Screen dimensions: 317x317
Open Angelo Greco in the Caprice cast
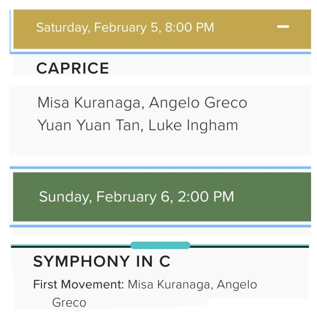[x=198, y=103]
